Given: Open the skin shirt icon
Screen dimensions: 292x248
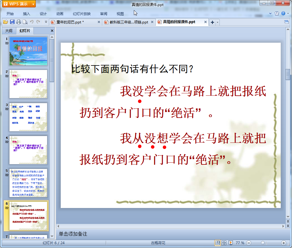Looking at the screenshot, I should coord(277,13).
